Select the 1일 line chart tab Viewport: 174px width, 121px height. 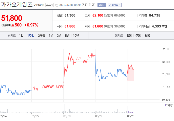click(21, 36)
